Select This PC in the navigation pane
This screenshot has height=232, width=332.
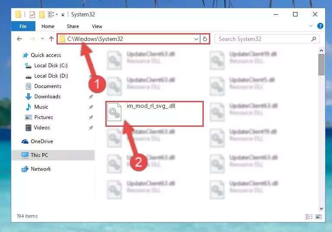(x=53, y=155)
